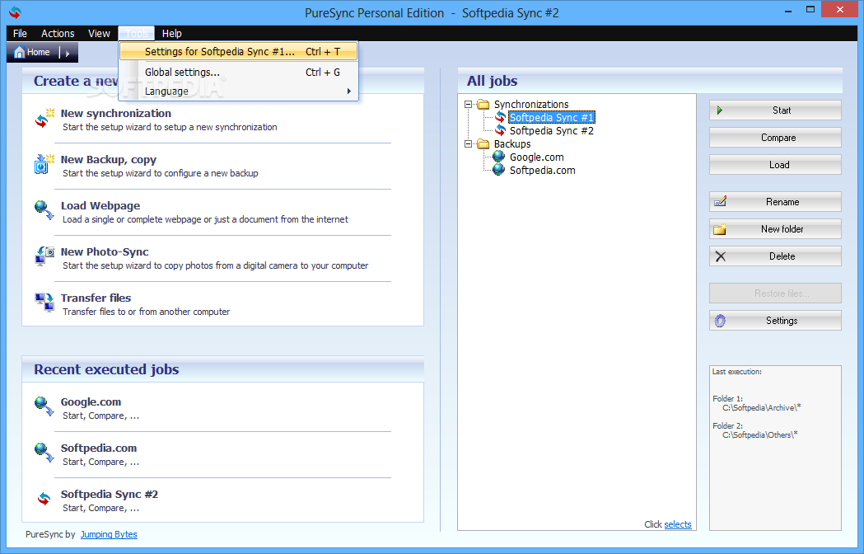The width and height of the screenshot is (864, 554).
Task: Click the Restore files button
Action: tap(775, 293)
